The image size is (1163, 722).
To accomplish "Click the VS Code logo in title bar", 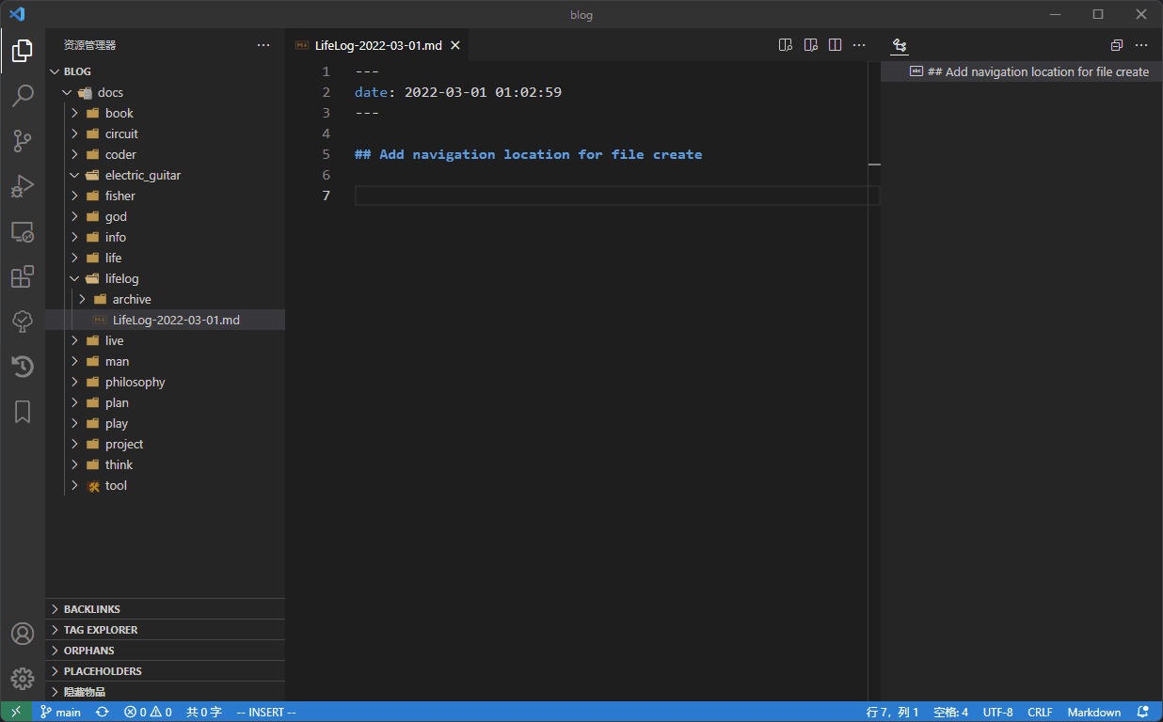I will (17, 14).
